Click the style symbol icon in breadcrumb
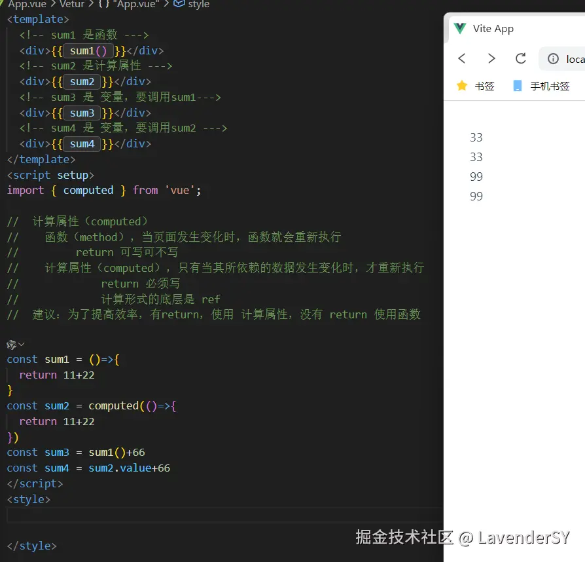 tap(179, 4)
